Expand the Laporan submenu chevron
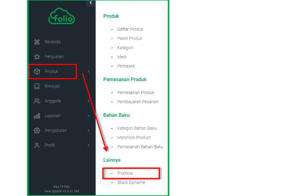Image resolution: width=297 pixels, height=196 pixels. [x=88, y=116]
